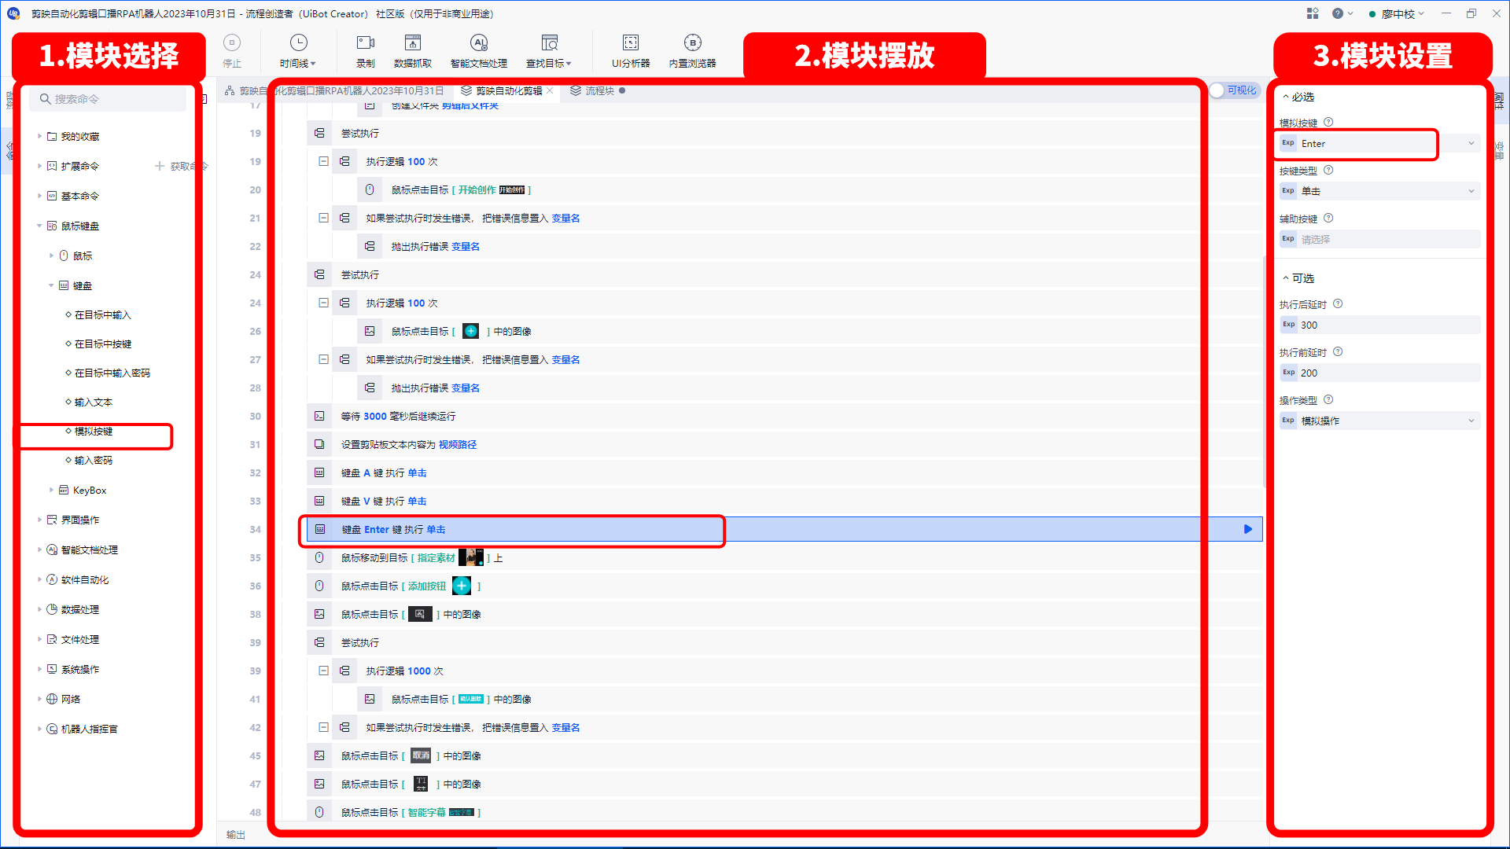The height and width of the screenshot is (849, 1510).
Task: Open File Processing (文件处理) category
Action: (79, 639)
